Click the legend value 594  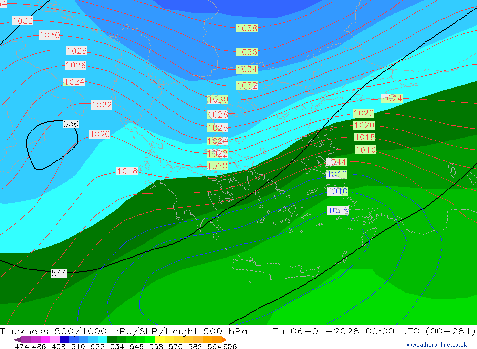214,346
